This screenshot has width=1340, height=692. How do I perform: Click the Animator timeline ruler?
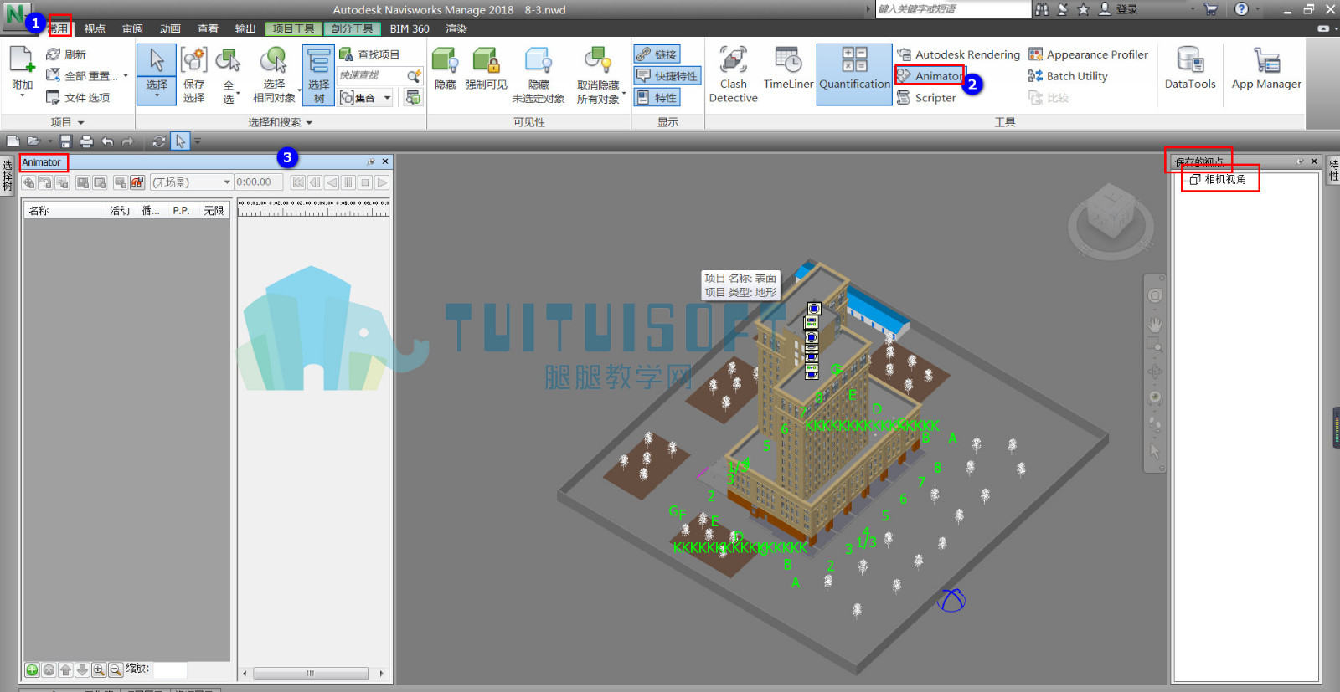point(314,209)
